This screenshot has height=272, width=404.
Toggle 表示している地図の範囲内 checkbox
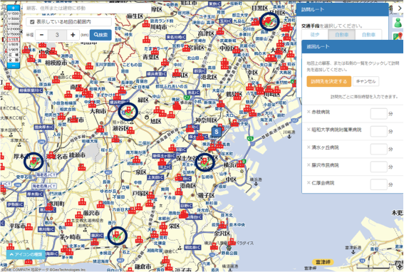click(32, 22)
